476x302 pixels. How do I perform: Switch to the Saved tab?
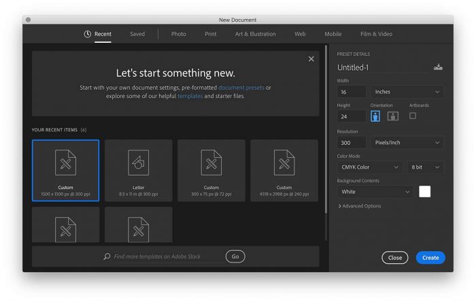point(137,34)
